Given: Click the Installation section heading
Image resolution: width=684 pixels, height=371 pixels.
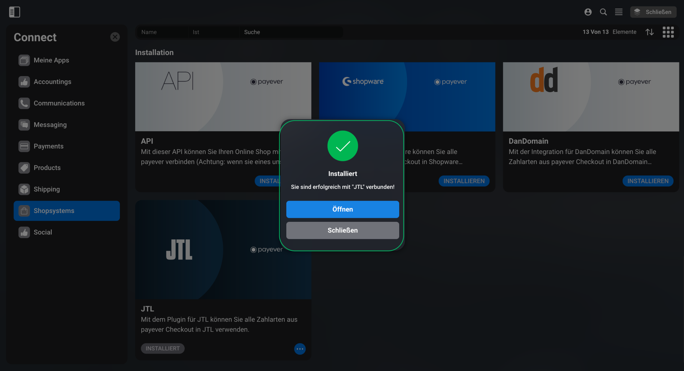Looking at the screenshot, I should (x=154, y=52).
